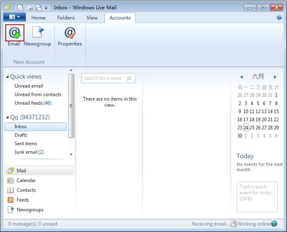Click 'There are no items in this view' text
The width and height of the screenshot is (287, 232).
pyautogui.click(x=110, y=102)
